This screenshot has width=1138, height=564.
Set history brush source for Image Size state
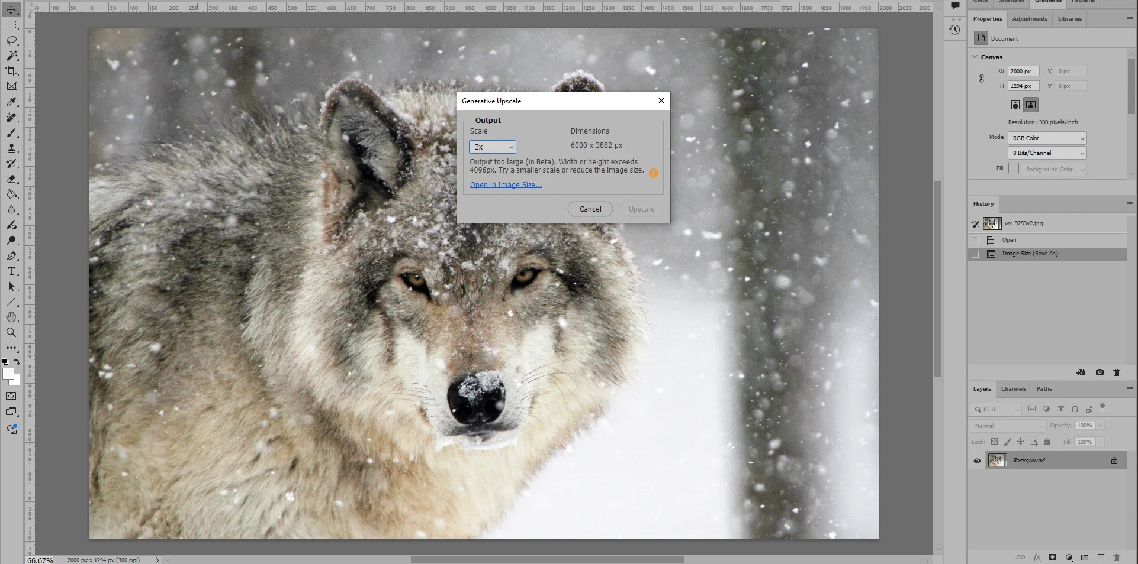(x=975, y=254)
